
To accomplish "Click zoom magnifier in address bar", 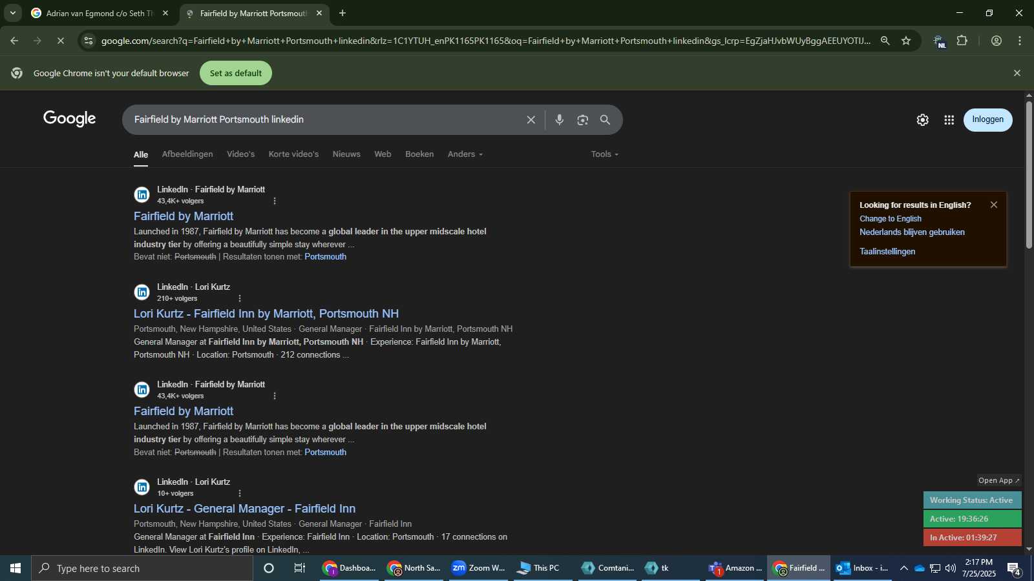I will point(885,41).
